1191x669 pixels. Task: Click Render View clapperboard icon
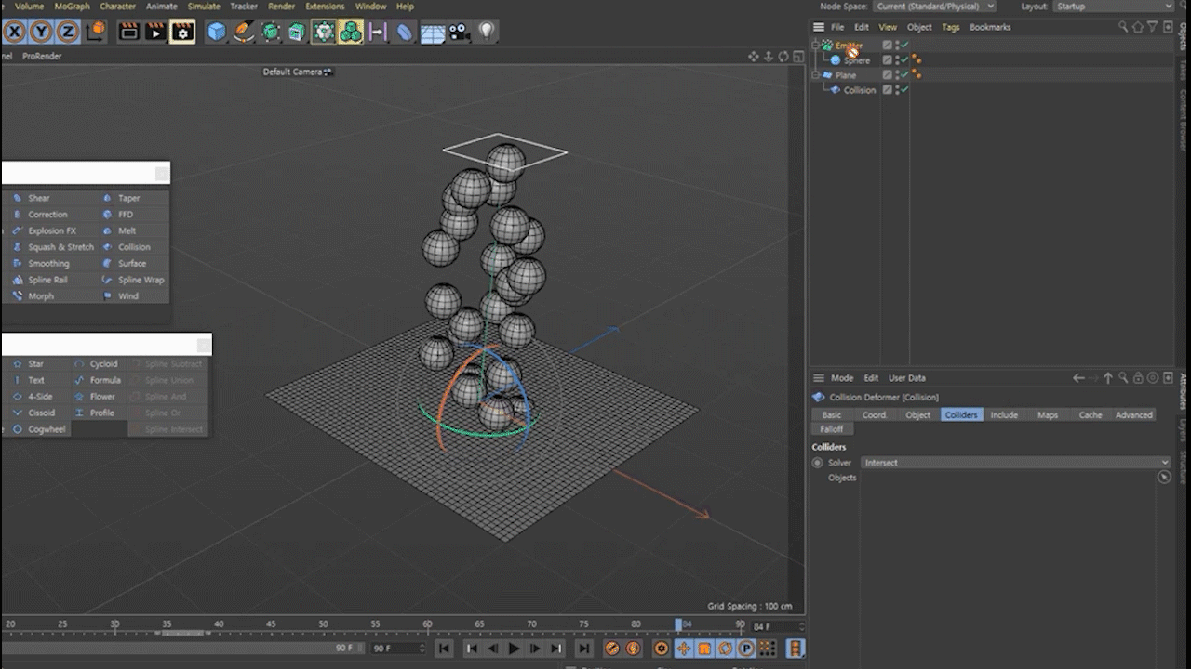(x=129, y=33)
